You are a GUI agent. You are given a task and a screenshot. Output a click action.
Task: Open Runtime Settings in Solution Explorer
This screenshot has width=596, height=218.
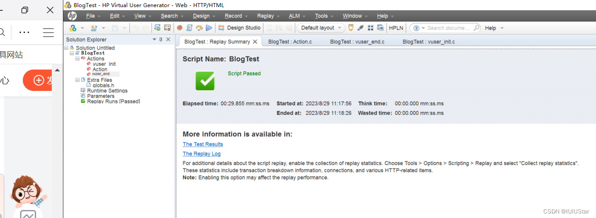point(107,90)
